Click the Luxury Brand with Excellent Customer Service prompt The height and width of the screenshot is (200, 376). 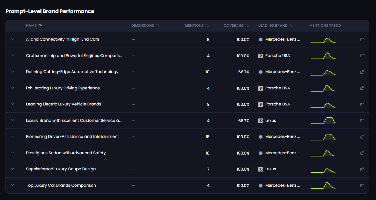[73, 121]
